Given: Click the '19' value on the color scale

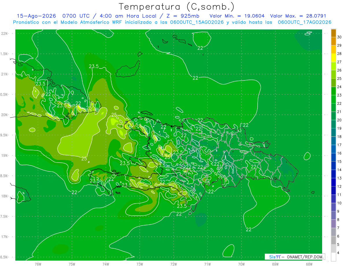Looking at the screenshot, I should [x=339, y=128].
